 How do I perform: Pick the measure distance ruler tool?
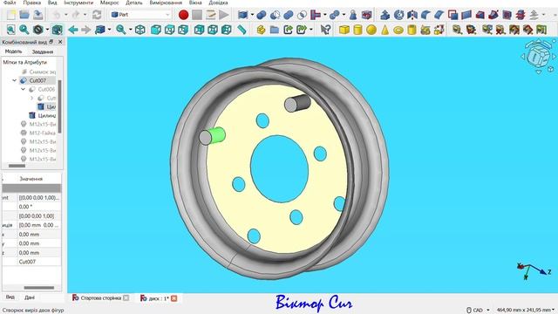(242, 30)
